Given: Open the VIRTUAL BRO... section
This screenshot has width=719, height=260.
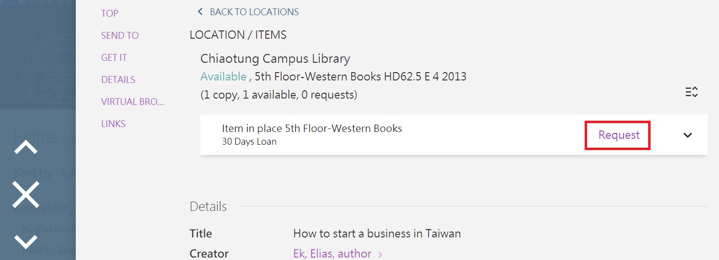Looking at the screenshot, I should coord(132,102).
